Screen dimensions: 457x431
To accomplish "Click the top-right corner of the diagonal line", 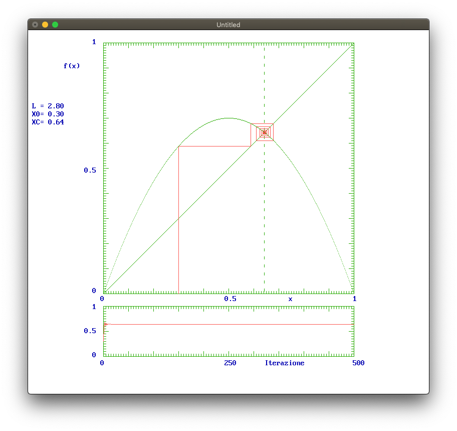I will pos(353,44).
